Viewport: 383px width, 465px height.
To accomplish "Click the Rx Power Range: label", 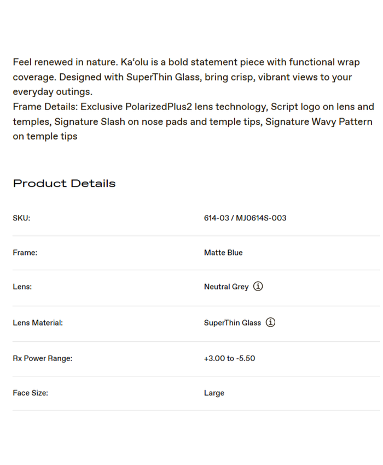I will click(x=42, y=359).
